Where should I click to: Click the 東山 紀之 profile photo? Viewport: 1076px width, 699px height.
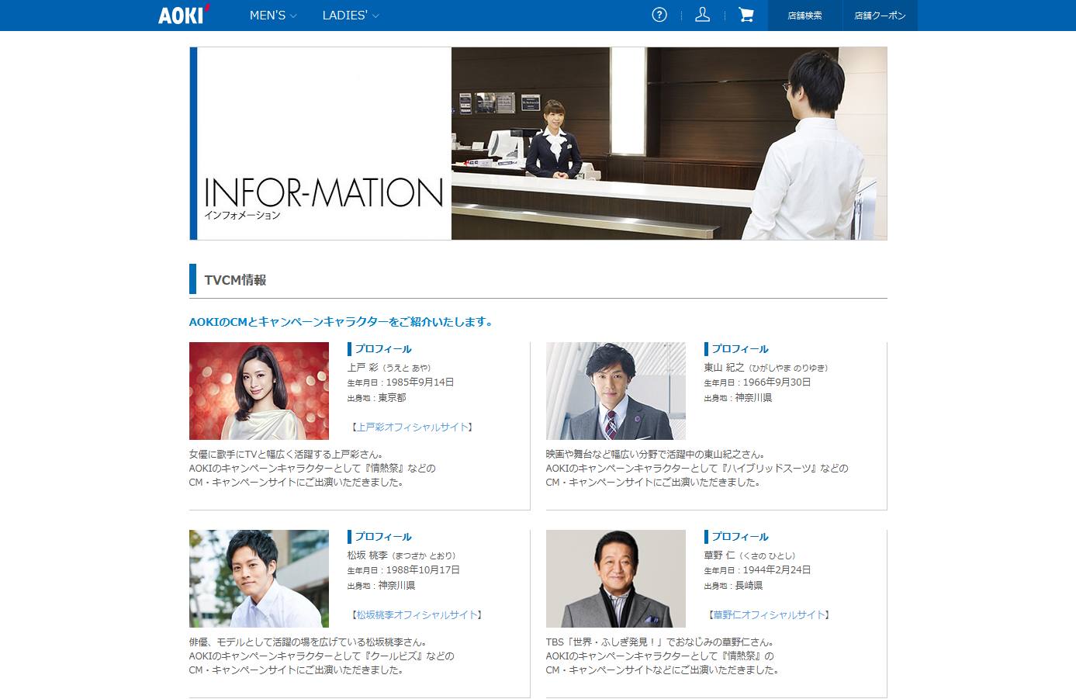(616, 391)
